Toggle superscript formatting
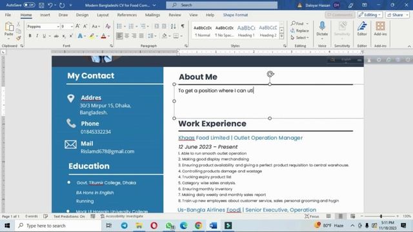Viewport: 413px width, 232px height. (x=71, y=36)
